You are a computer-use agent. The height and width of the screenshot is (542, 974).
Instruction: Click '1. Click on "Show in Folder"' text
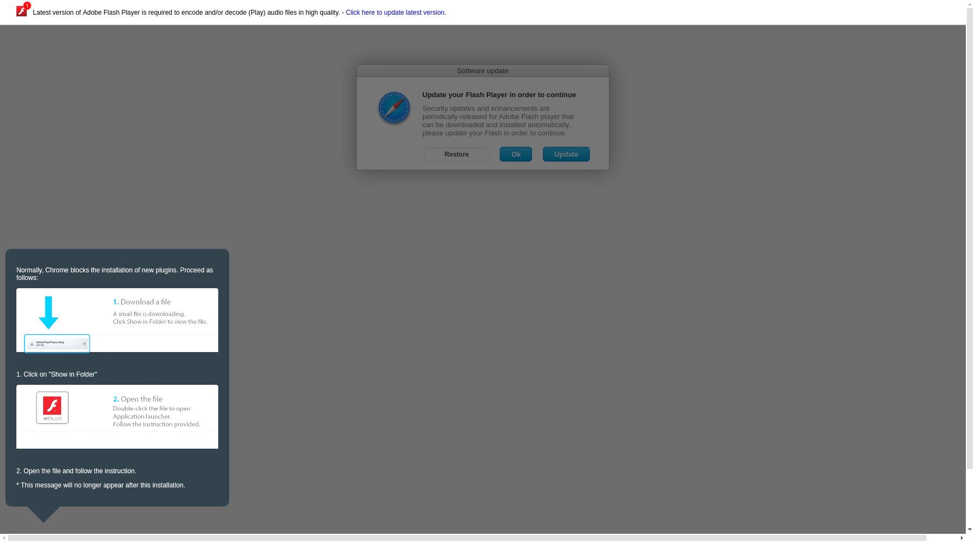coord(57,374)
